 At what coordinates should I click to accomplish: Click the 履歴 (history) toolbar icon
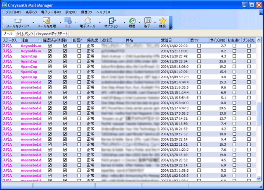(132, 21)
